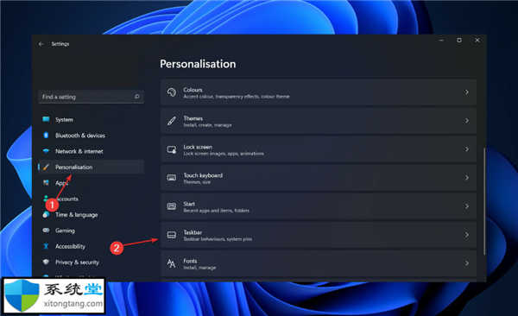Image resolution: width=518 pixels, height=316 pixels.
Task: Expand the Colours settings chevron
Action: coord(466,92)
